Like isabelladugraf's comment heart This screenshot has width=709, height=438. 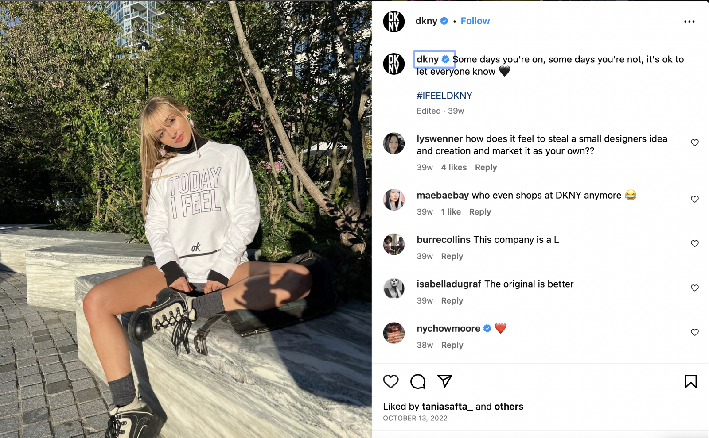pyautogui.click(x=694, y=288)
